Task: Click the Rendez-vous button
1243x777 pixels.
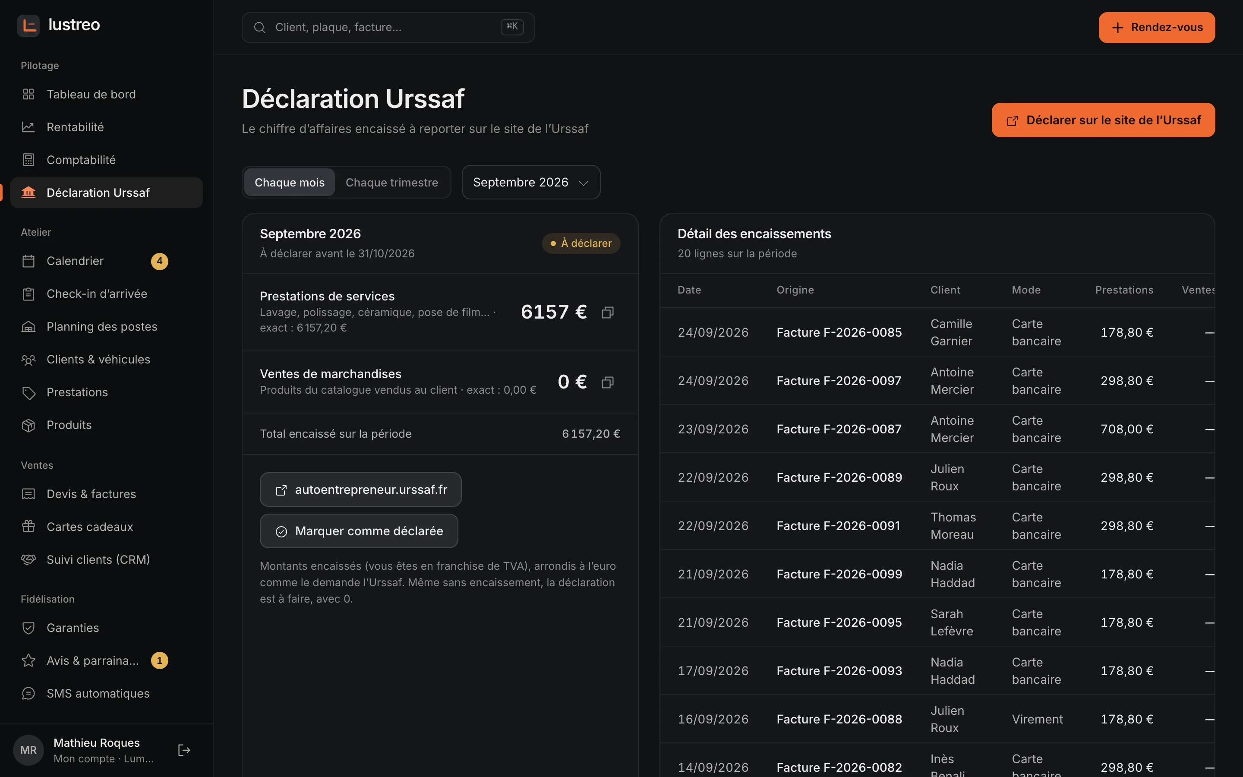Action: [1157, 28]
